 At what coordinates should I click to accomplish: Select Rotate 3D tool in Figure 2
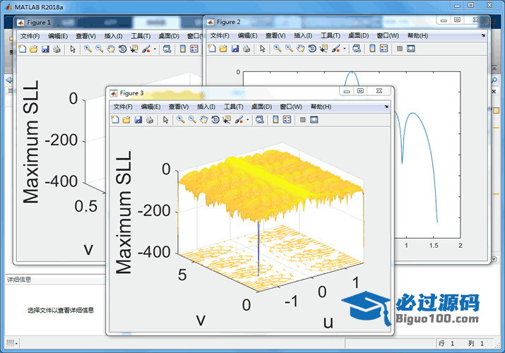click(312, 49)
